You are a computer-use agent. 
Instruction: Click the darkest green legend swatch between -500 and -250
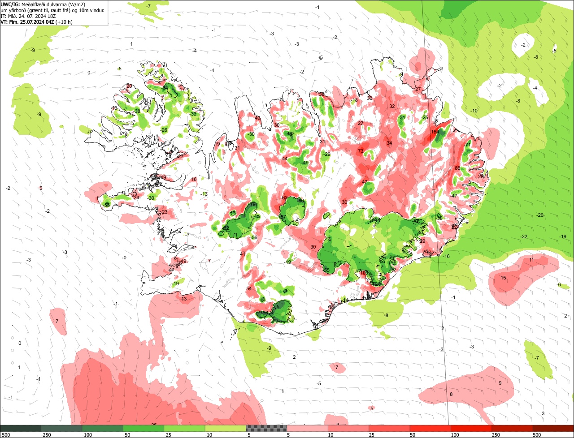(21, 428)
